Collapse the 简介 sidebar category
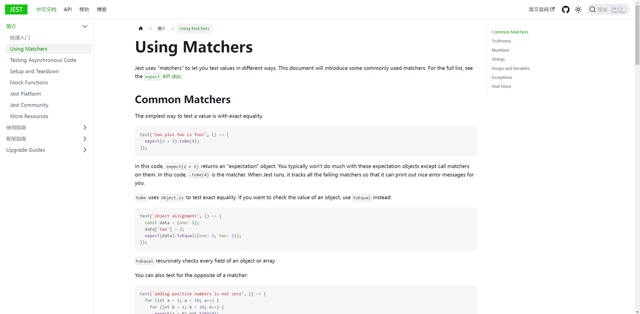Image resolution: width=640 pixels, height=314 pixels. (x=85, y=26)
